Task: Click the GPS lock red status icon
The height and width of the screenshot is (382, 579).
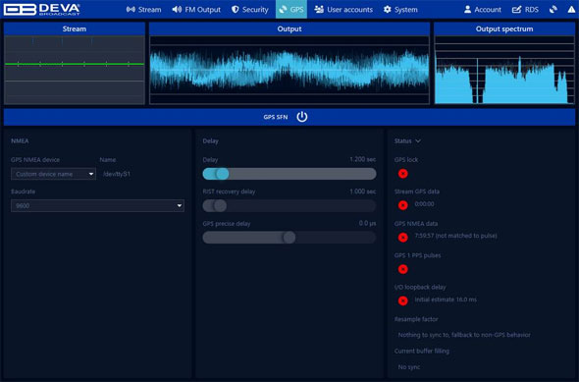Action: point(403,173)
